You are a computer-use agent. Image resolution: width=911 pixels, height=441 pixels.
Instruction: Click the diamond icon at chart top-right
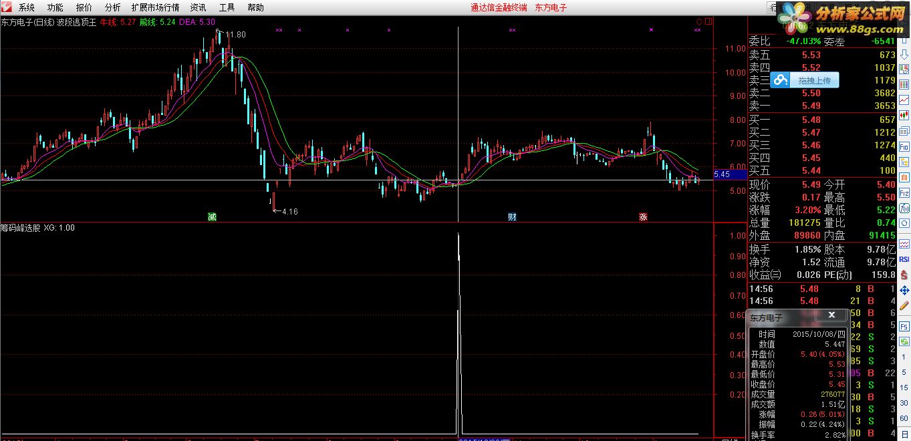click(700, 21)
